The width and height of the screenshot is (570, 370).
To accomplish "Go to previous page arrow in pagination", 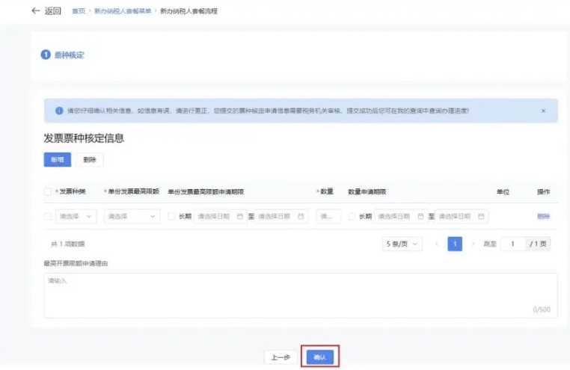I will point(437,244).
